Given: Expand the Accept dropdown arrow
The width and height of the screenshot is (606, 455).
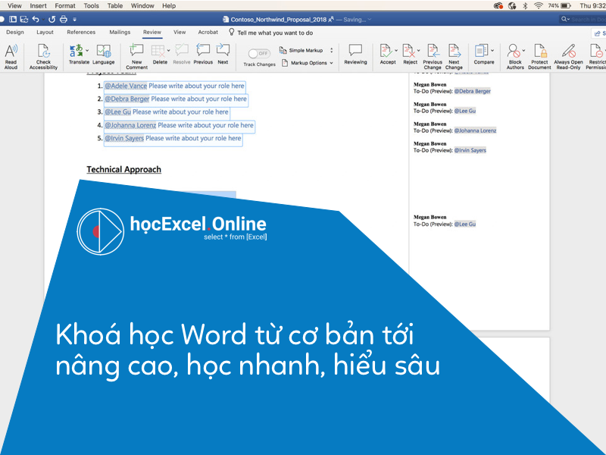Looking at the screenshot, I should [x=396, y=50].
